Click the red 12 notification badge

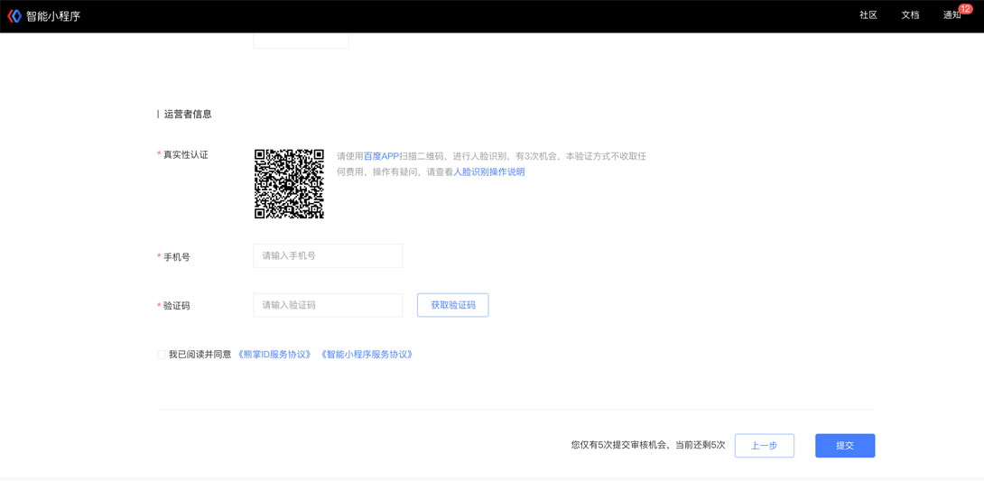(x=965, y=9)
